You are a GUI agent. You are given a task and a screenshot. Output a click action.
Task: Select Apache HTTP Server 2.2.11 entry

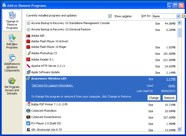[101, 66]
